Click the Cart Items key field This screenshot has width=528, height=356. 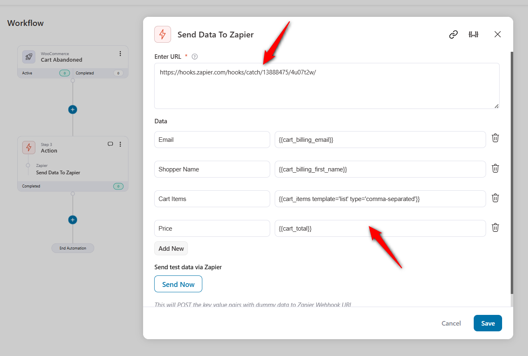(x=212, y=199)
